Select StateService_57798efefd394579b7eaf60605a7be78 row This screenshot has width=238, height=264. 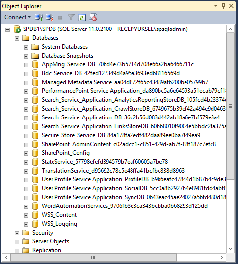coord(105,162)
